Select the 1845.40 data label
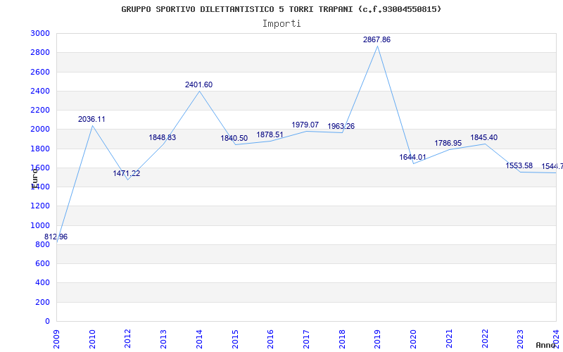The height and width of the screenshot is (352, 563). [x=484, y=137]
